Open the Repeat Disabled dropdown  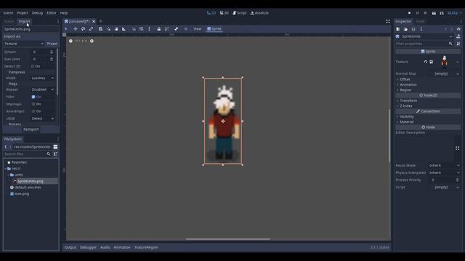(43, 89)
